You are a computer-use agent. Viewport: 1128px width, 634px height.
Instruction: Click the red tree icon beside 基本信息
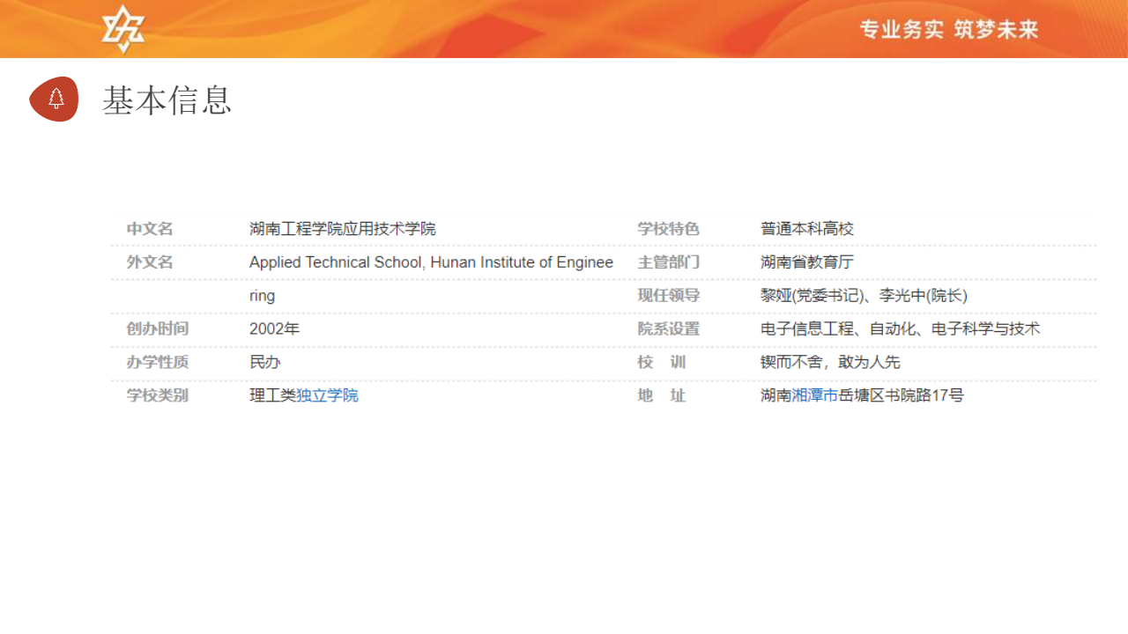click(x=55, y=99)
